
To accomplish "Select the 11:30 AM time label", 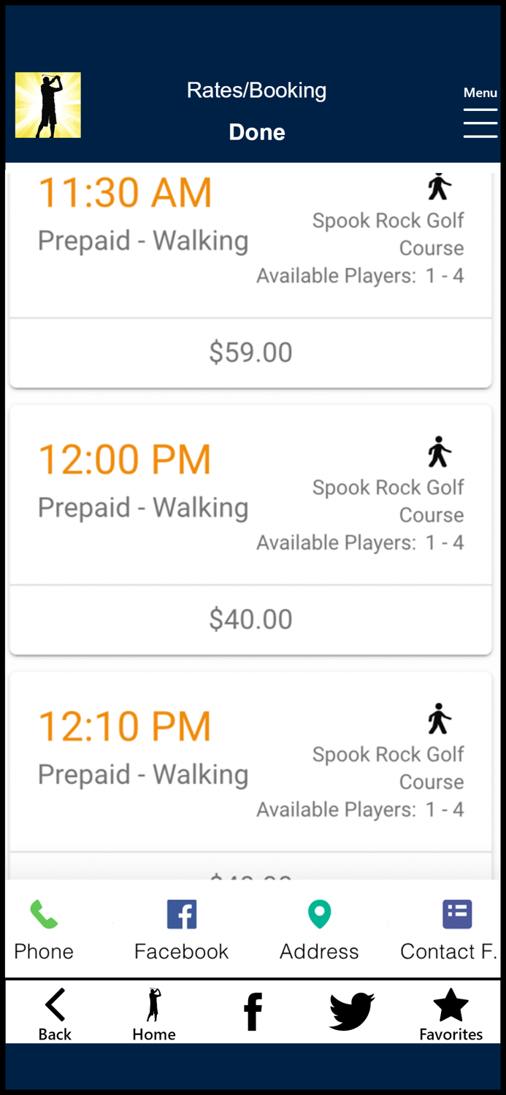I will click(124, 191).
